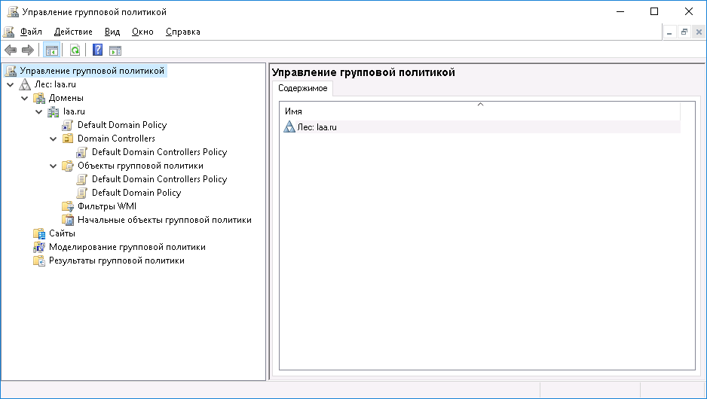This screenshot has width=707, height=399.
Task: Select the Фильтры WMI node
Action: point(106,206)
